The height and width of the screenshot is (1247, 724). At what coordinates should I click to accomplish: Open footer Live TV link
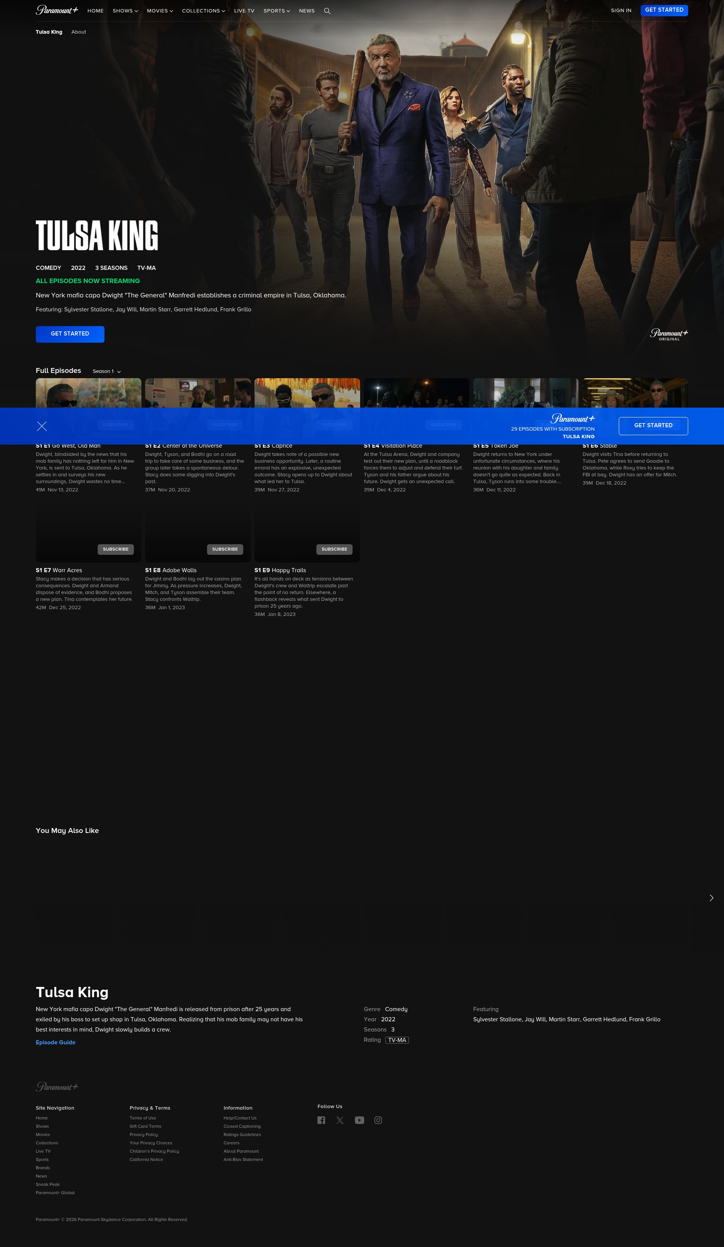tap(43, 1152)
